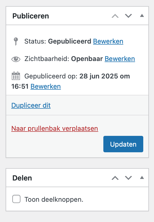
Task: Click the blue Updaten button
Action: tap(123, 144)
